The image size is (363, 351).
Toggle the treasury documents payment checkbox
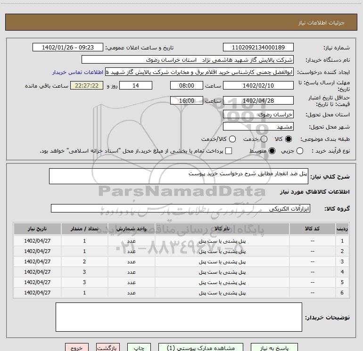pos(229,151)
